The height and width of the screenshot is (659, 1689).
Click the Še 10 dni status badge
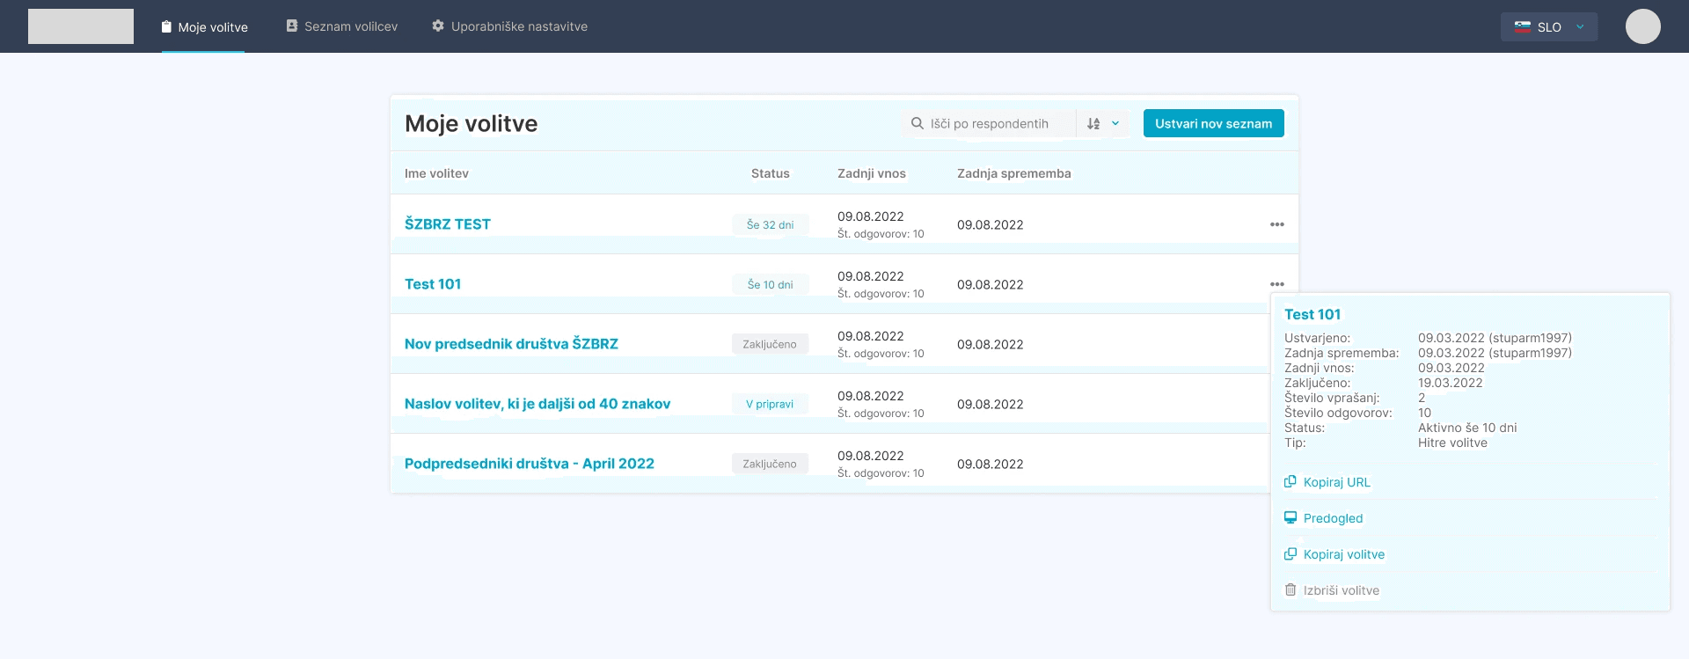coord(771,284)
